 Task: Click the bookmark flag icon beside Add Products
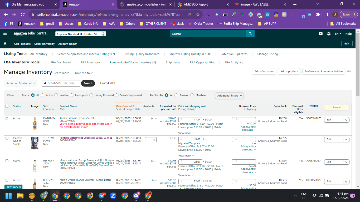click(5, 44)
